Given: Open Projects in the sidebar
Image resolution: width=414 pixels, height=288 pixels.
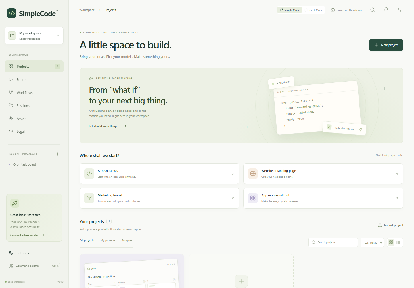Looking at the screenshot, I should (x=34, y=67).
